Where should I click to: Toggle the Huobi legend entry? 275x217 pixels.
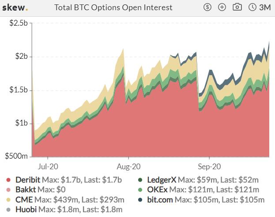click(x=64, y=209)
